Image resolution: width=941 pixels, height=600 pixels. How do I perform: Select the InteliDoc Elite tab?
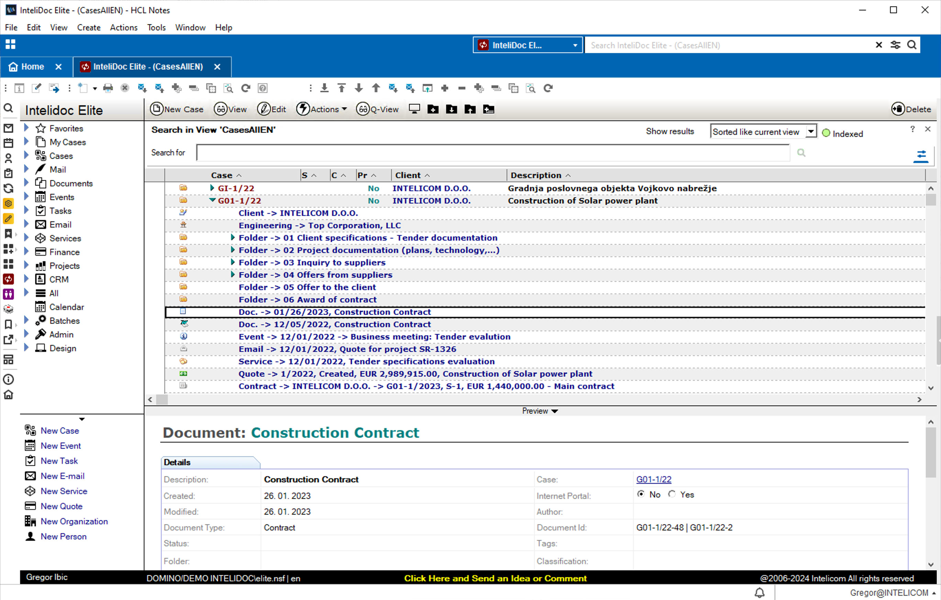(147, 67)
